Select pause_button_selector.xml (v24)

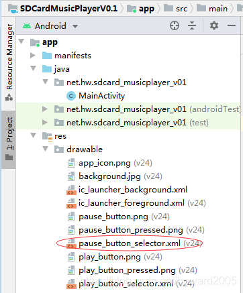tap(140, 243)
